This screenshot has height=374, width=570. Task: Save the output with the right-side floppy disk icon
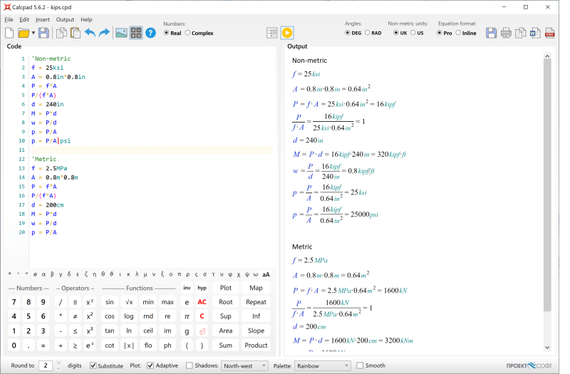[x=491, y=33]
